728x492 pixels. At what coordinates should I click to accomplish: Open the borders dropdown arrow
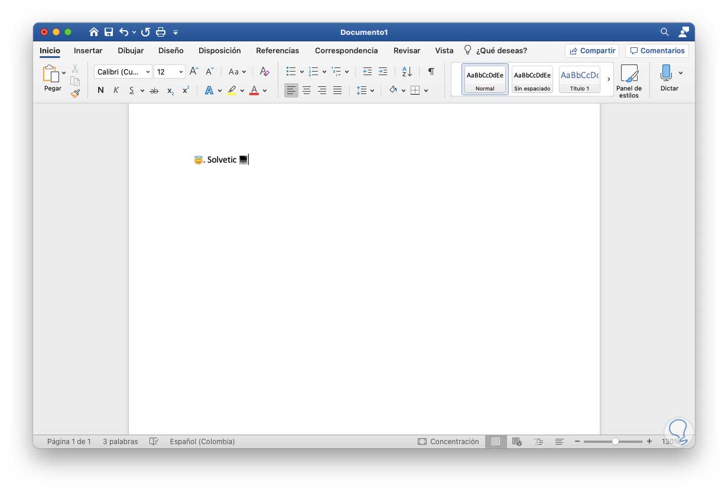tap(425, 90)
